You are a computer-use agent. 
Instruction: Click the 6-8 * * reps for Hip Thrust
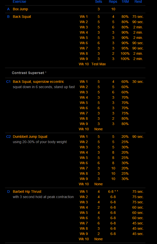point(113,192)
